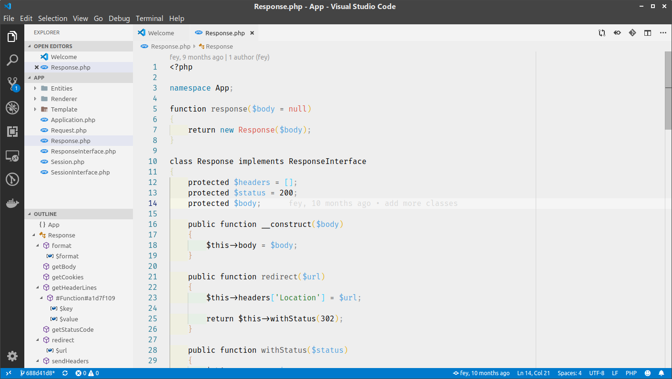Image resolution: width=672 pixels, height=379 pixels.
Task: Click the feedback smiley in the status bar
Action: (647, 373)
